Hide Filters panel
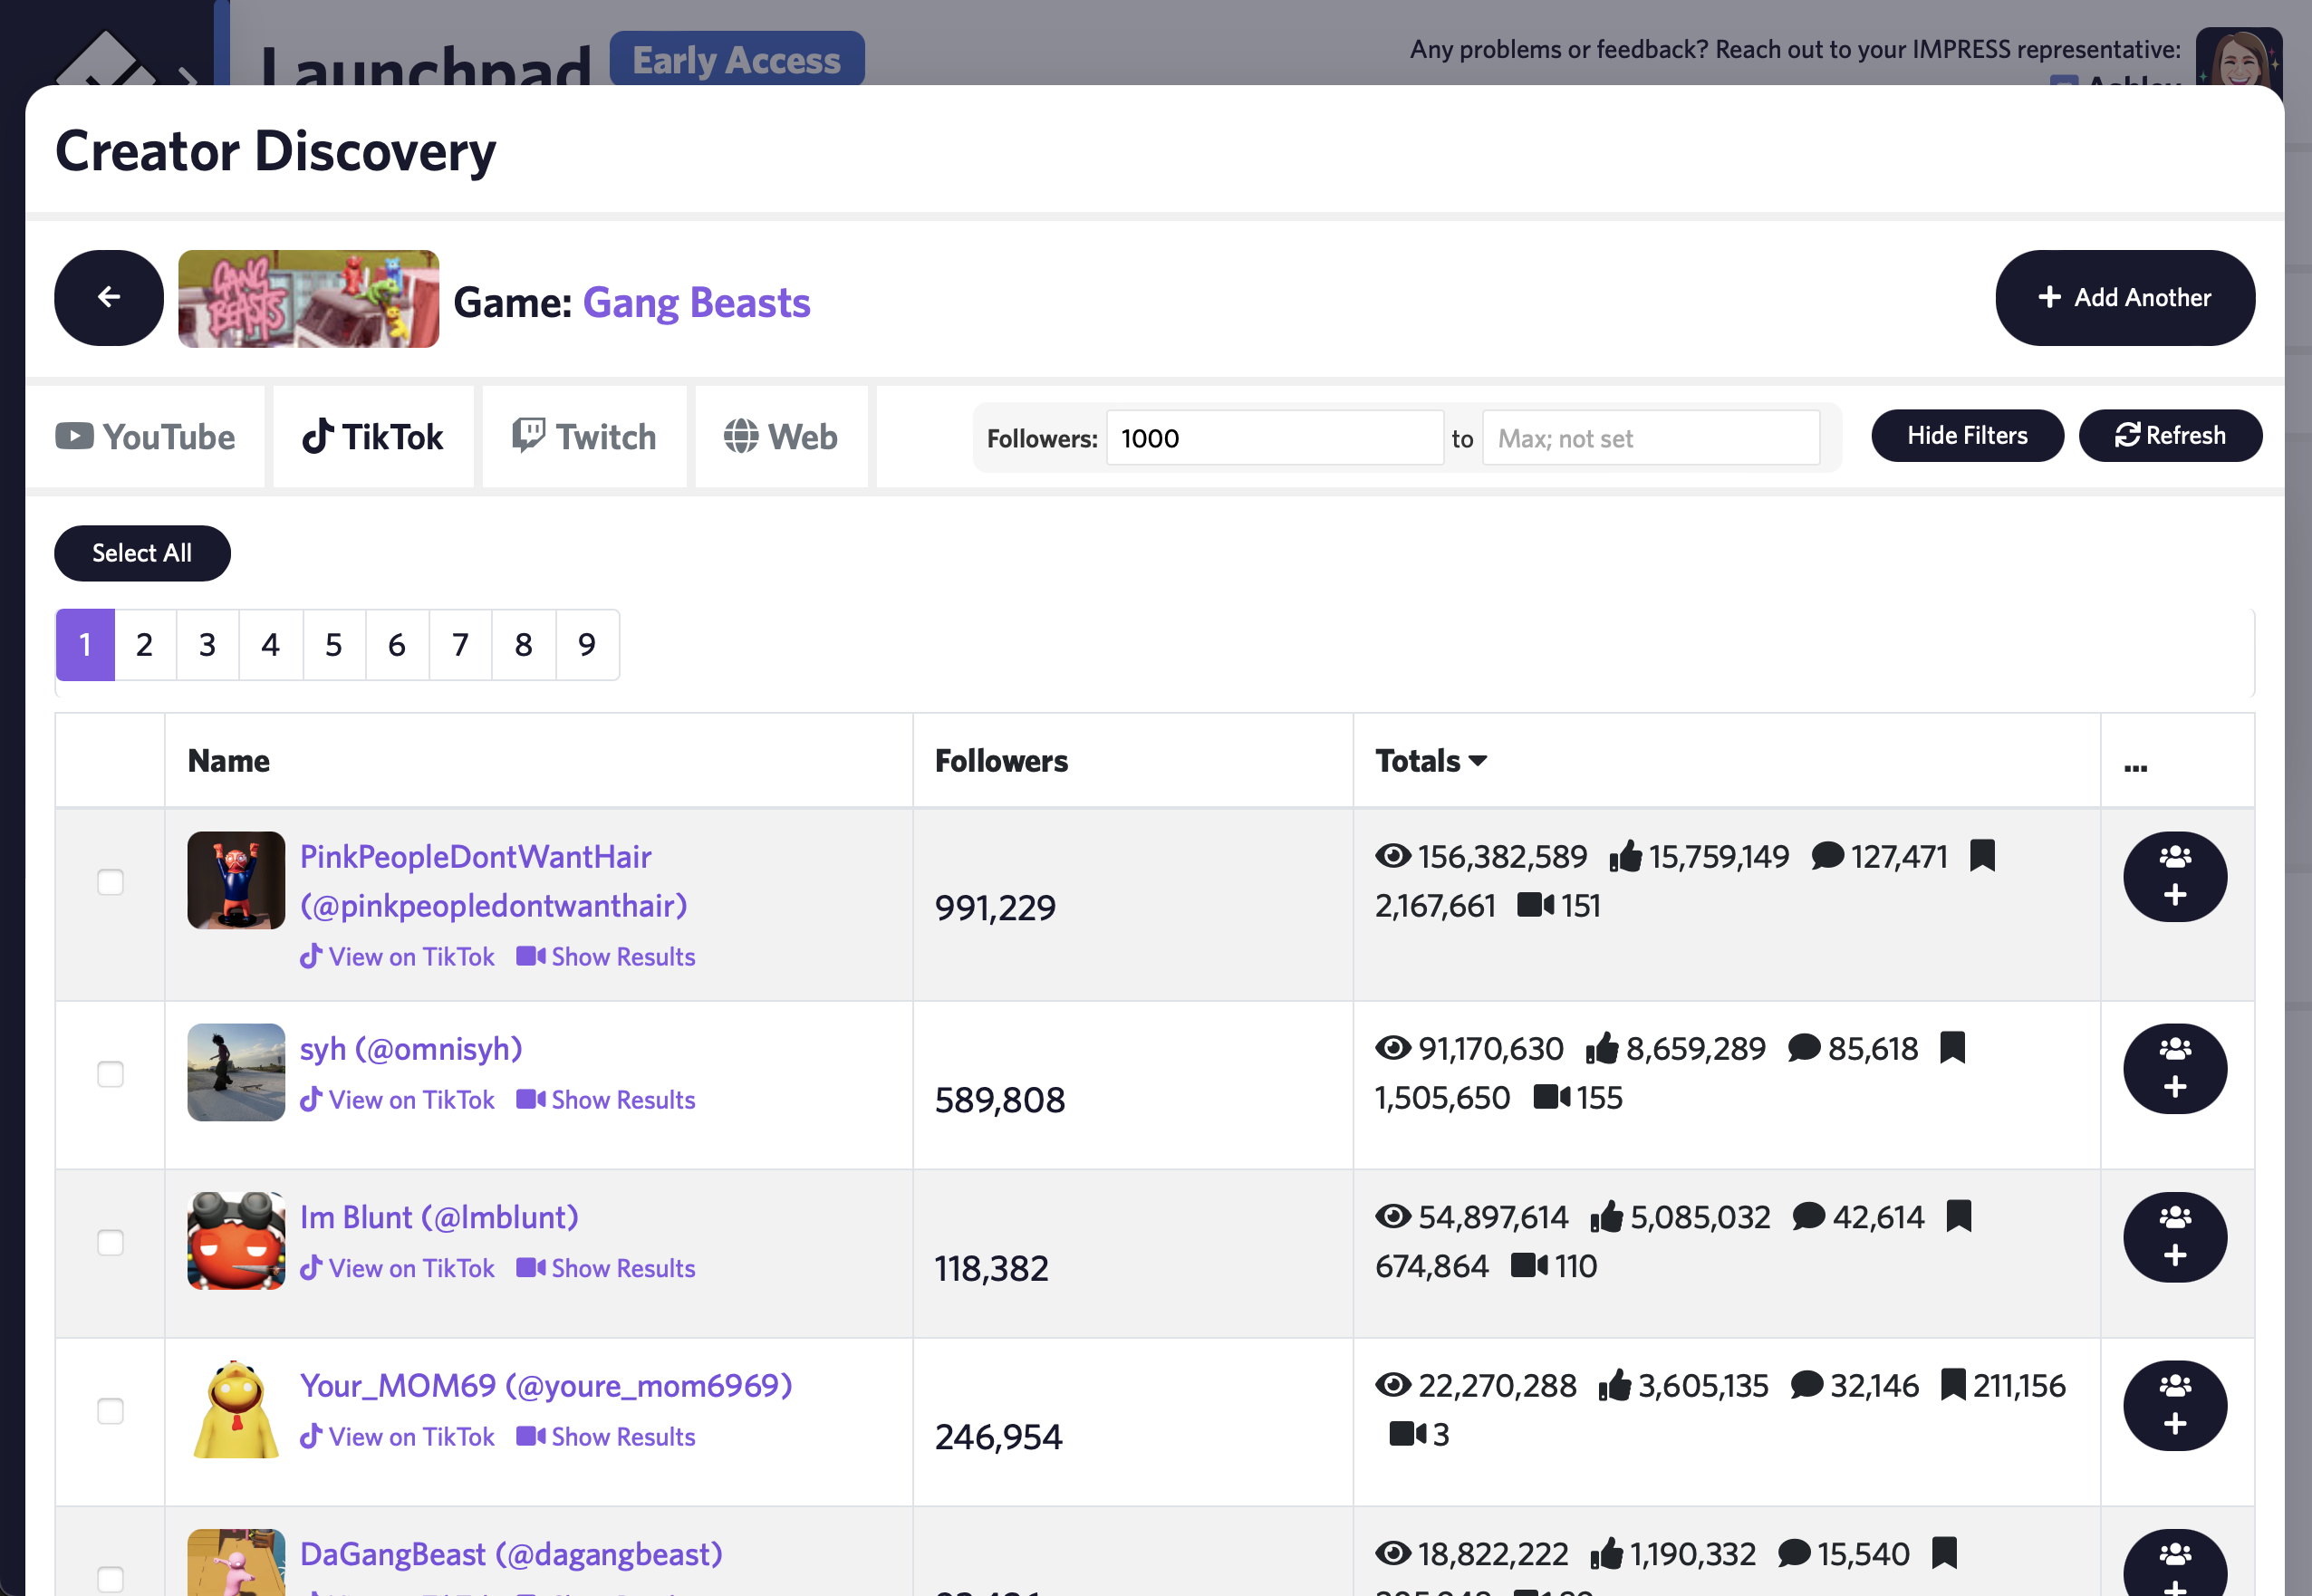This screenshot has height=1596, width=2312. [x=1966, y=435]
